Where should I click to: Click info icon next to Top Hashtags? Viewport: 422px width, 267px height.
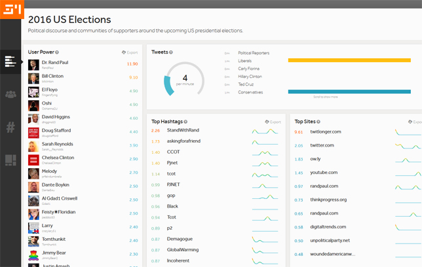pos(185,122)
